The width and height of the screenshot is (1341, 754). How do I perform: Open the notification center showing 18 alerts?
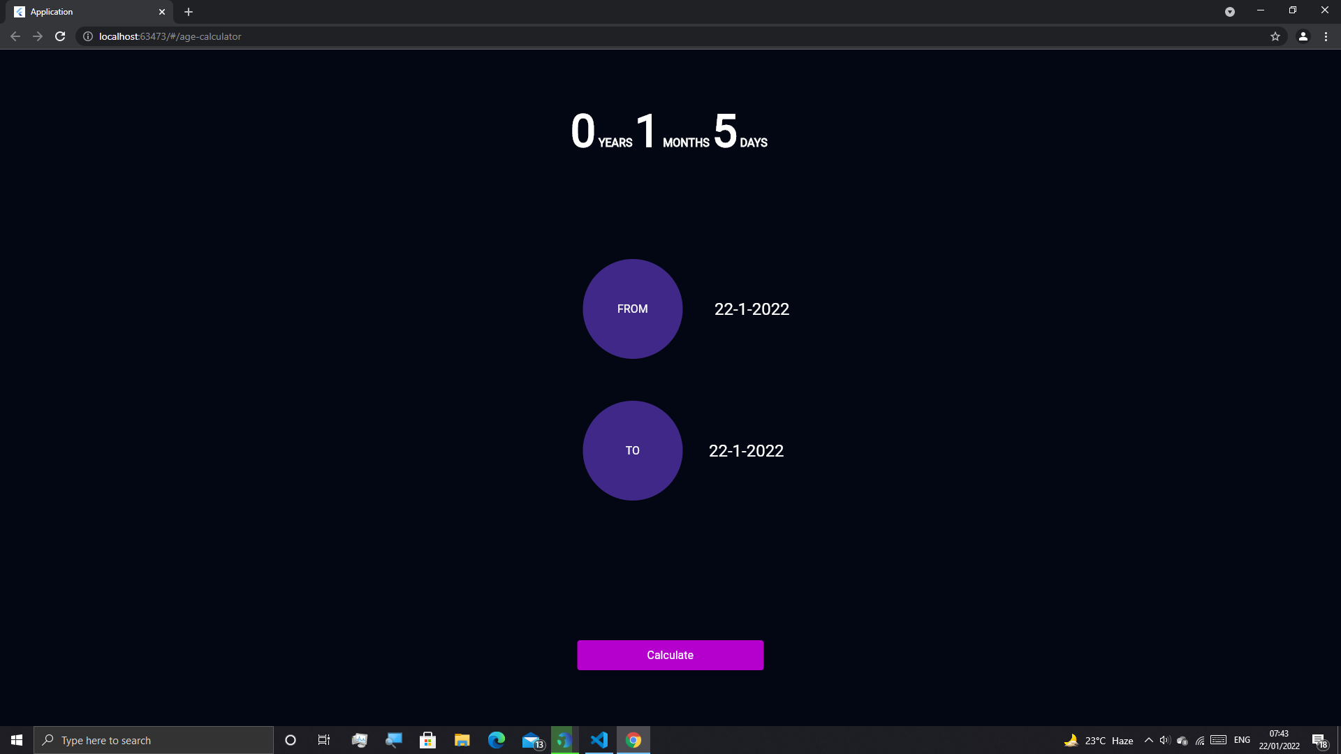click(x=1319, y=740)
